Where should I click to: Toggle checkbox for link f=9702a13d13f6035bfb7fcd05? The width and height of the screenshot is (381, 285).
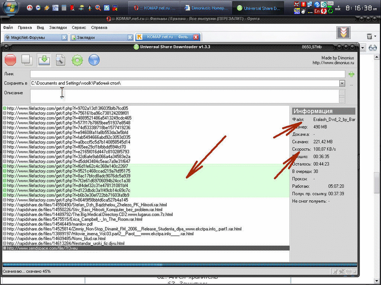pyautogui.click(x=4, y=108)
